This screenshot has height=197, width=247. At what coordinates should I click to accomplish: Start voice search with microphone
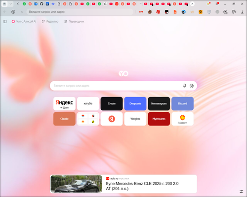click(x=185, y=86)
